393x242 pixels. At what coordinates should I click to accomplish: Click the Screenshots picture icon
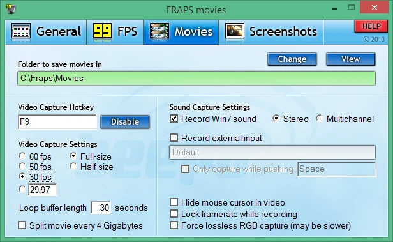(234, 31)
